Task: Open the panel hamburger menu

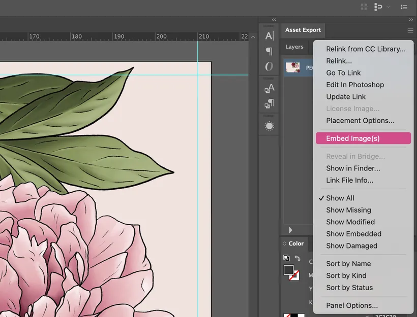Action: pyautogui.click(x=410, y=30)
